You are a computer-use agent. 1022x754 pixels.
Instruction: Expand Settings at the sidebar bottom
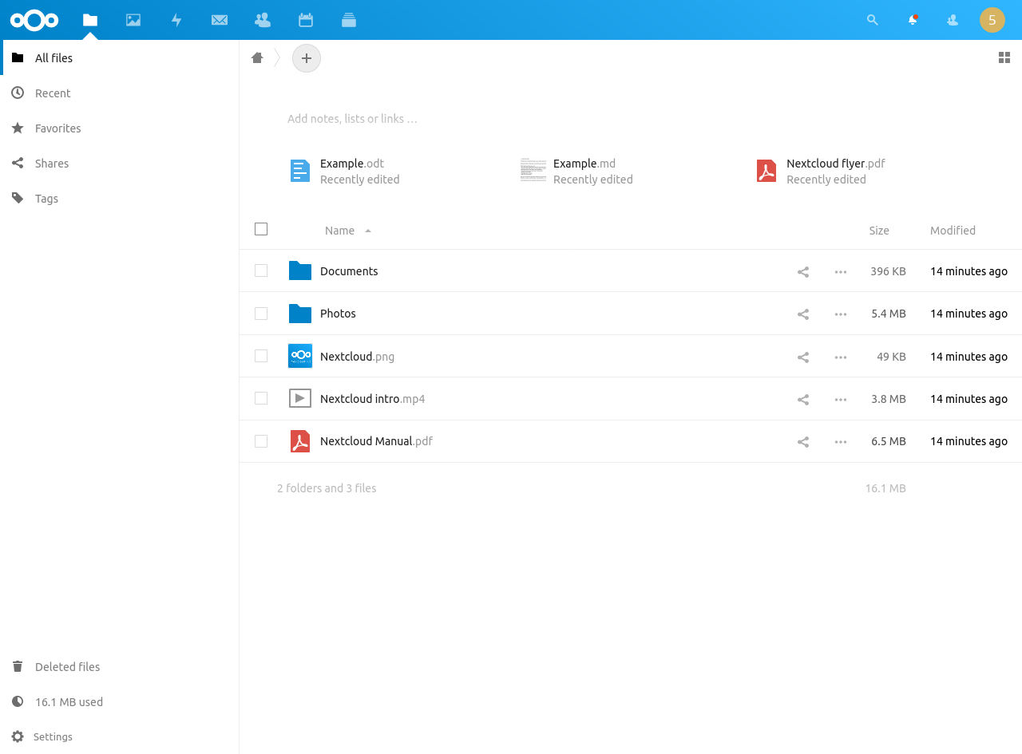pos(120,736)
